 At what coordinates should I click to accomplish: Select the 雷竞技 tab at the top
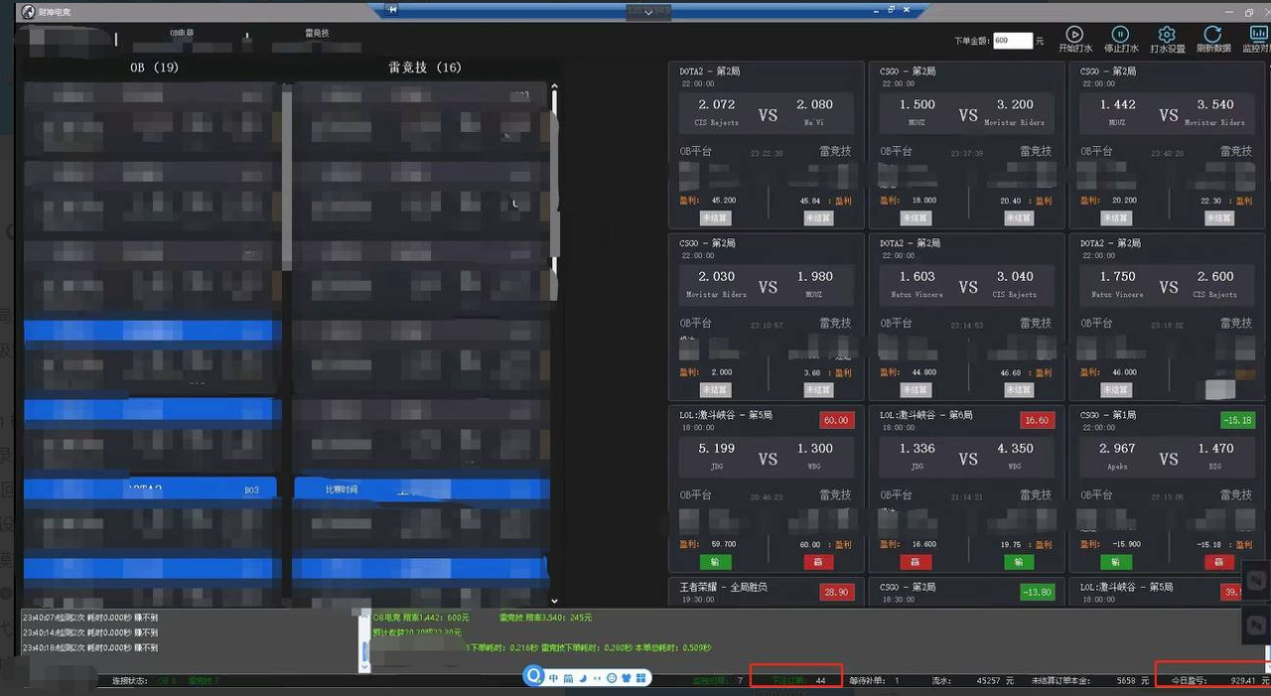[x=317, y=33]
